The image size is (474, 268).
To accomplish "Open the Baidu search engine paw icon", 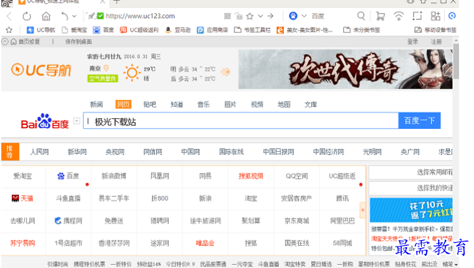I will 293,16.
